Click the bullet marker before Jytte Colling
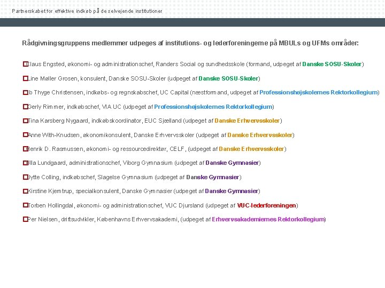385x288 pixels. click(x=26, y=177)
